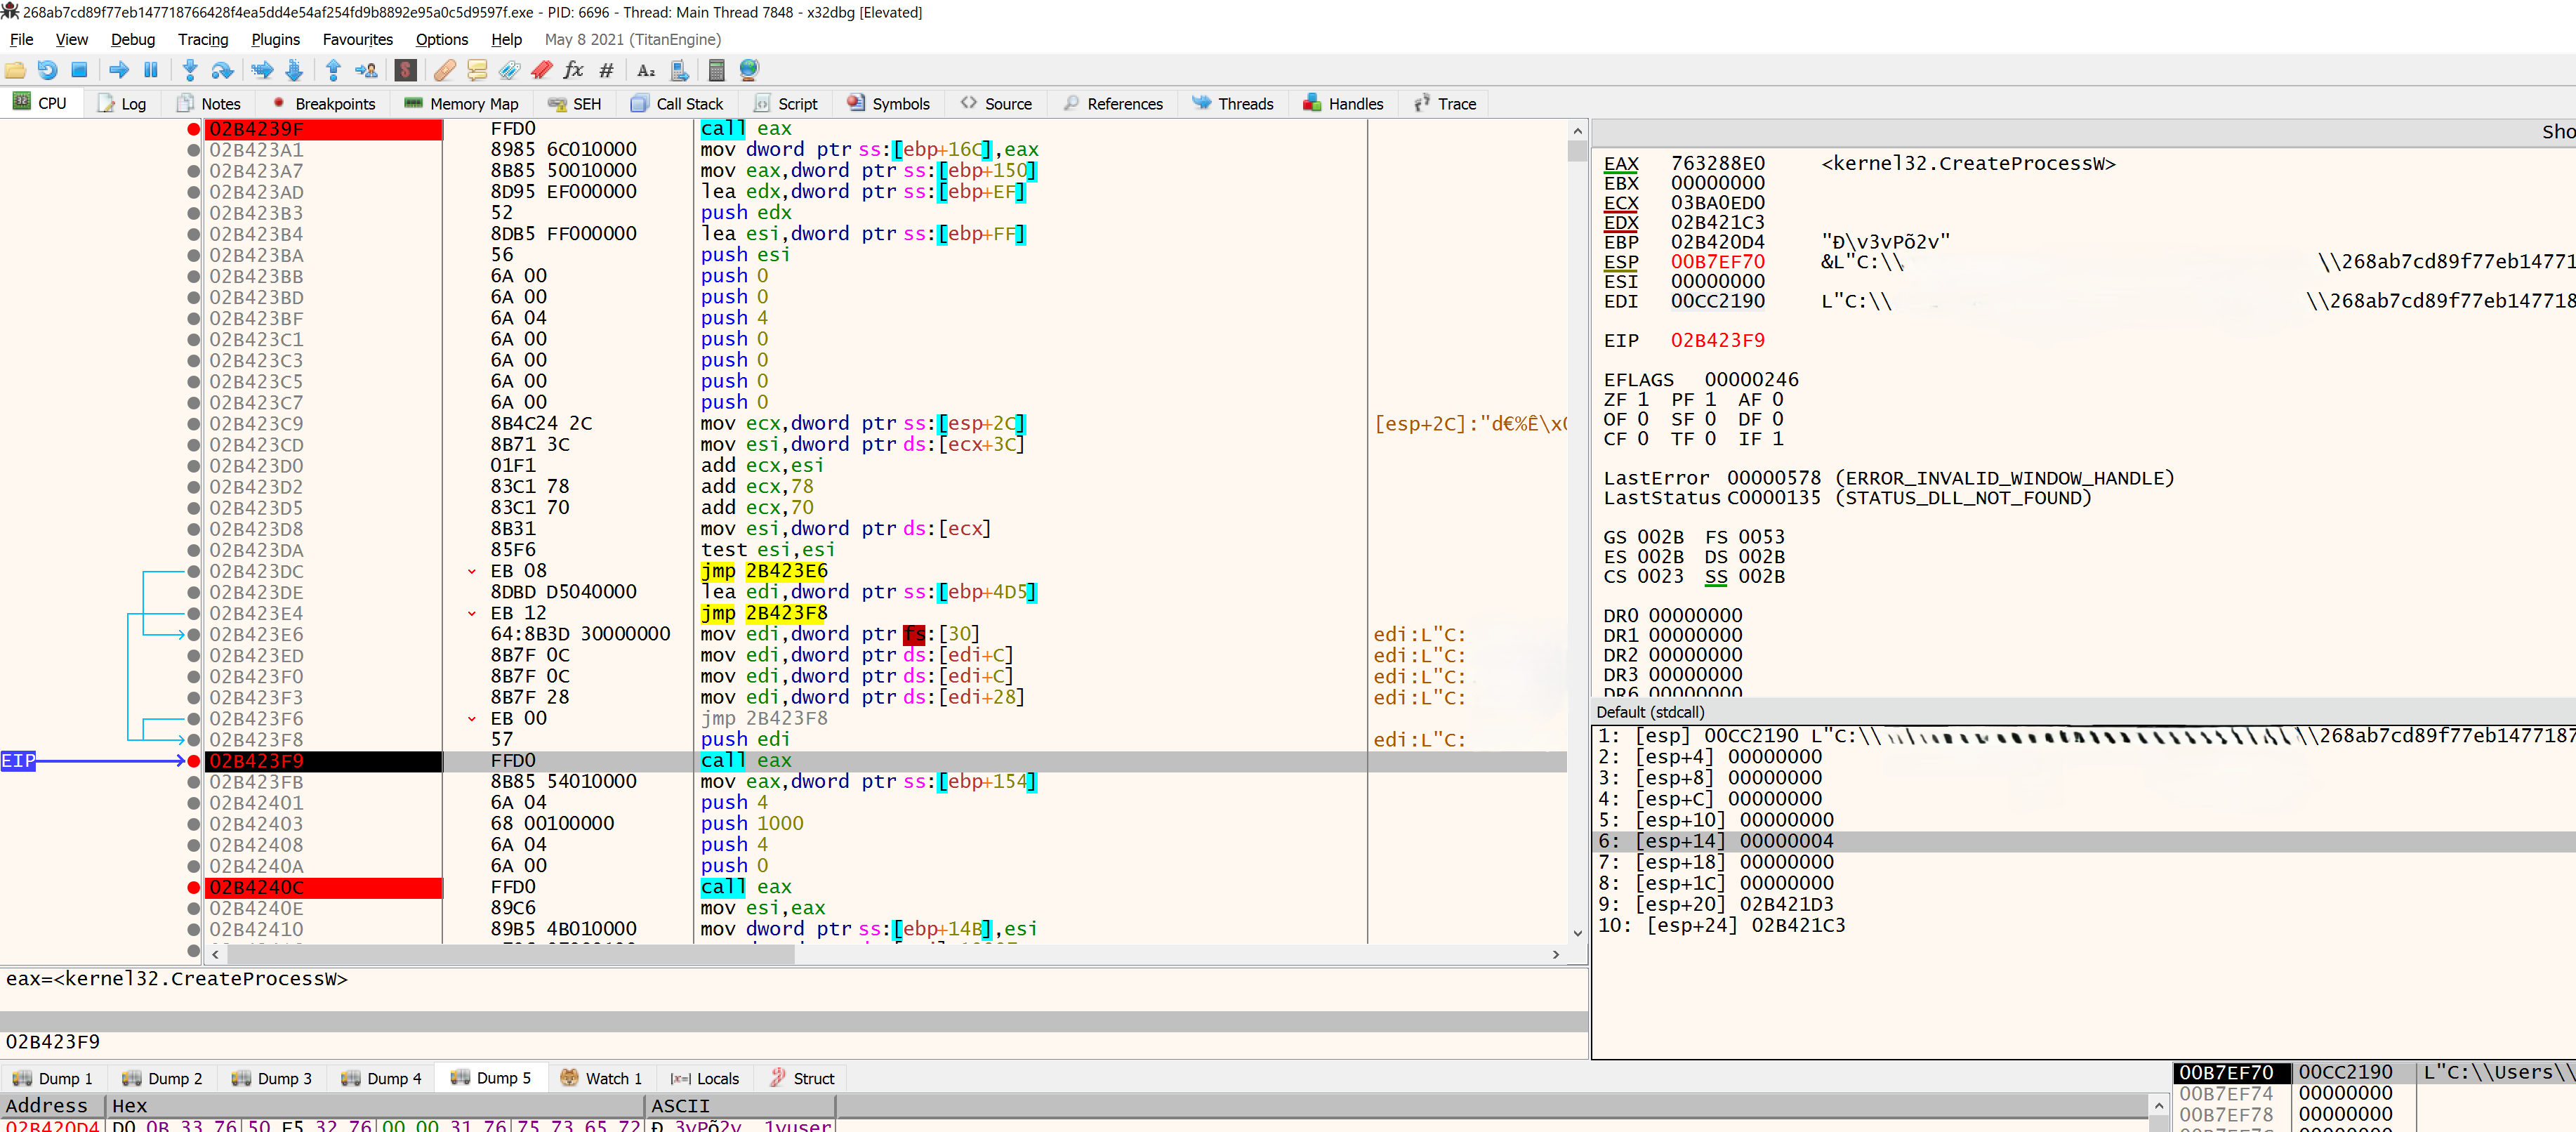Click the Execute Till Return icon
Viewport: 2576px width, 1132px height.
point(334,70)
